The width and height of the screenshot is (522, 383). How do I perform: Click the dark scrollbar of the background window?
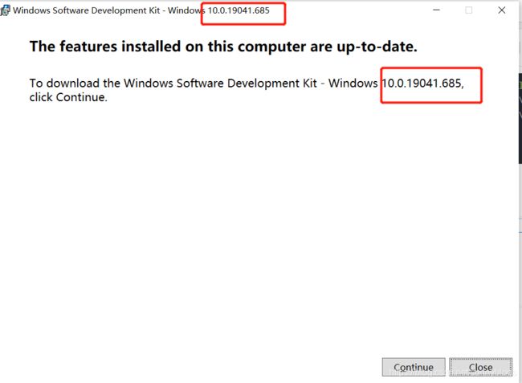tap(520, 118)
